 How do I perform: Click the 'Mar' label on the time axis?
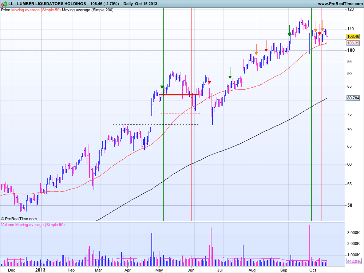tap(98, 270)
